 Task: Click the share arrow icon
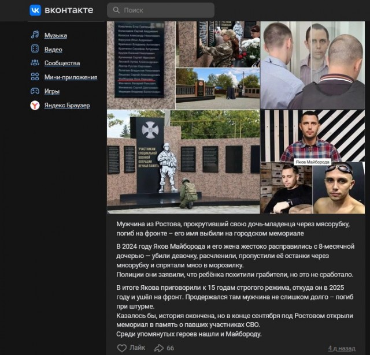point(159,348)
